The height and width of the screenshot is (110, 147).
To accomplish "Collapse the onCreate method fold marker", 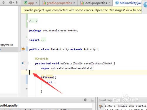I will click(28, 63).
